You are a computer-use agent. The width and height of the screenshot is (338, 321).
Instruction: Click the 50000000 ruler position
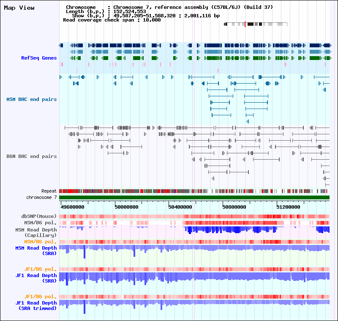click(x=126, y=207)
